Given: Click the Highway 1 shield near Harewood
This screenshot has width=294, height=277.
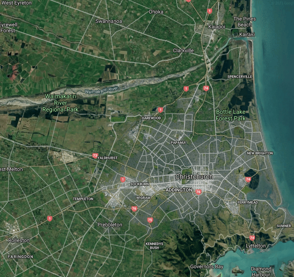Looking at the screenshot, I should pyautogui.click(x=161, y=110).
